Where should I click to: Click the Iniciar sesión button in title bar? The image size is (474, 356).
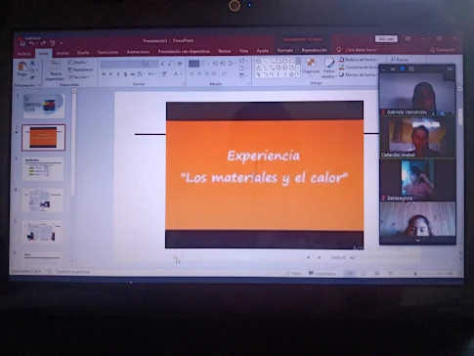[386, 39]
